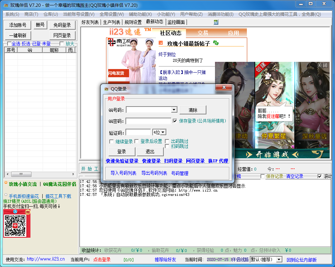335x267 pixels.
Task: Toggle the 放大 checkbox
Action: [62, 44]
